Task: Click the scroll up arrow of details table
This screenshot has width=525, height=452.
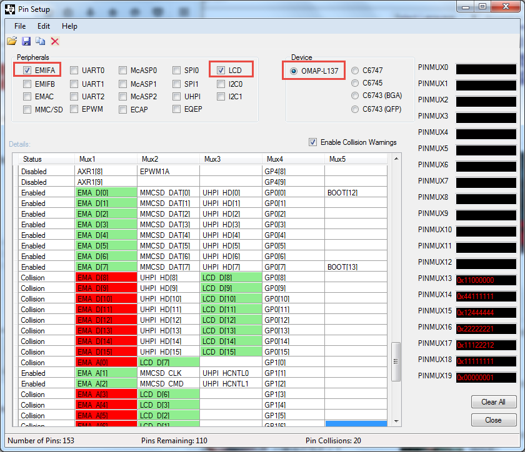Action: pyautogui.click(x=396, y=159)
